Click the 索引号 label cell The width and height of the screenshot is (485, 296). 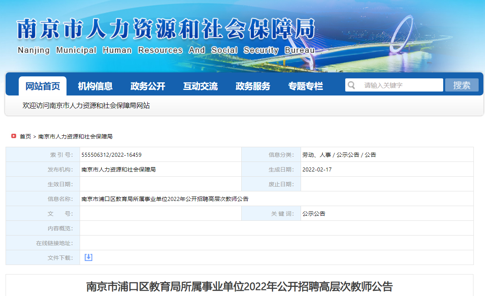coord(43,155)
